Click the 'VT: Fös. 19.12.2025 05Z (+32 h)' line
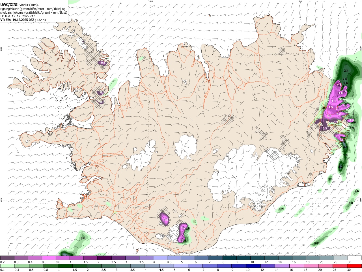The image size is (362, 272). coord(23,20)
